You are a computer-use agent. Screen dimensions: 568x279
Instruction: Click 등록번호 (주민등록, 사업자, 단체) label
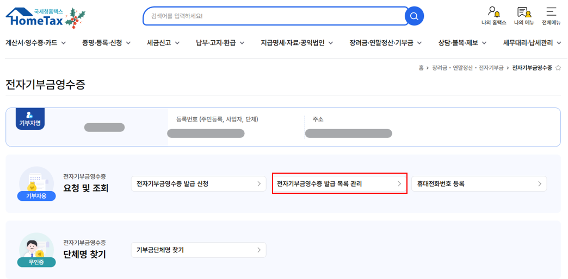tap(217, 119)
